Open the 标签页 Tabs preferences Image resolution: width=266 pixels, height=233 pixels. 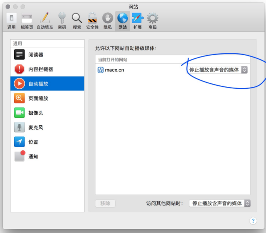click(x=27, y=21)
